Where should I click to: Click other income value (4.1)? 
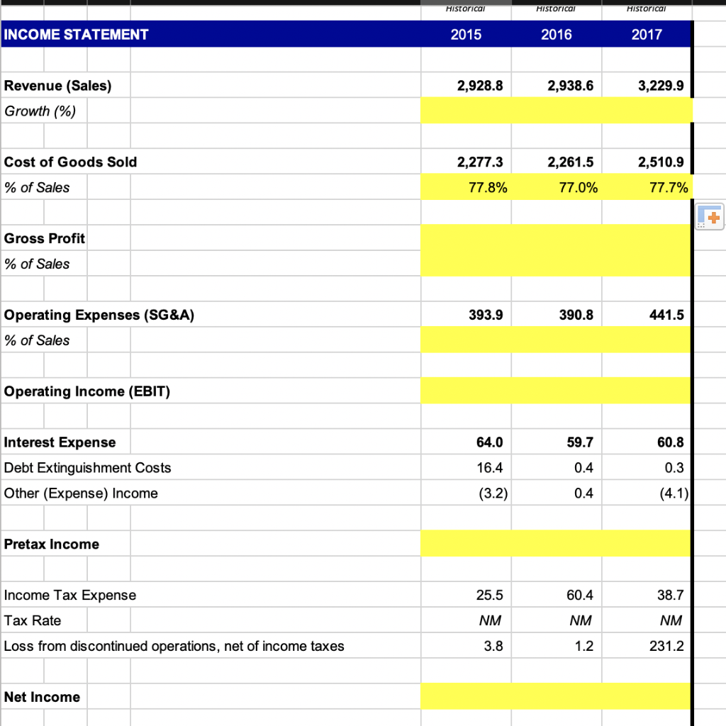click(x=674, y=493)
